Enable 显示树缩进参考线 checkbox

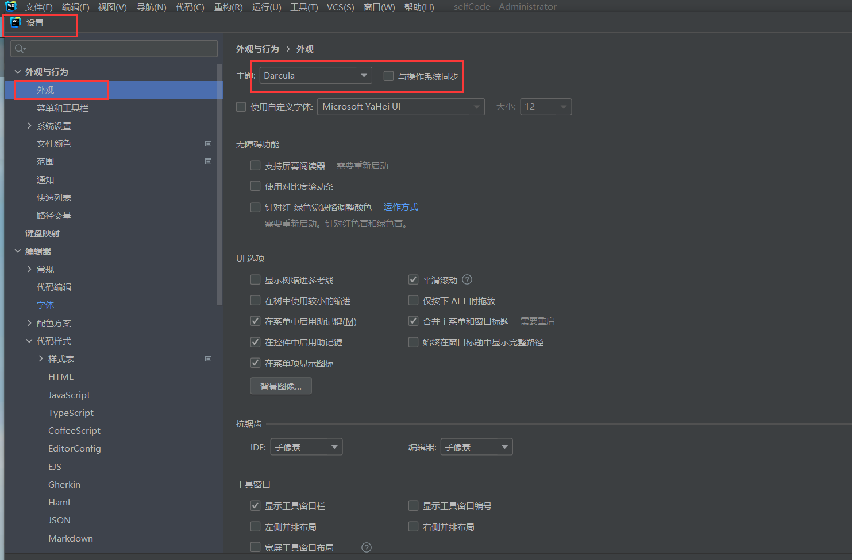tap(256, 279)
